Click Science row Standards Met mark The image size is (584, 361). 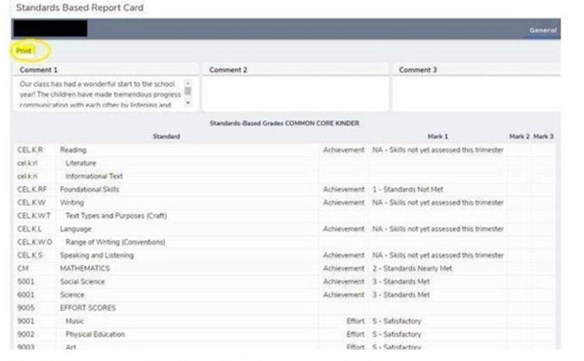click(401, 295)
